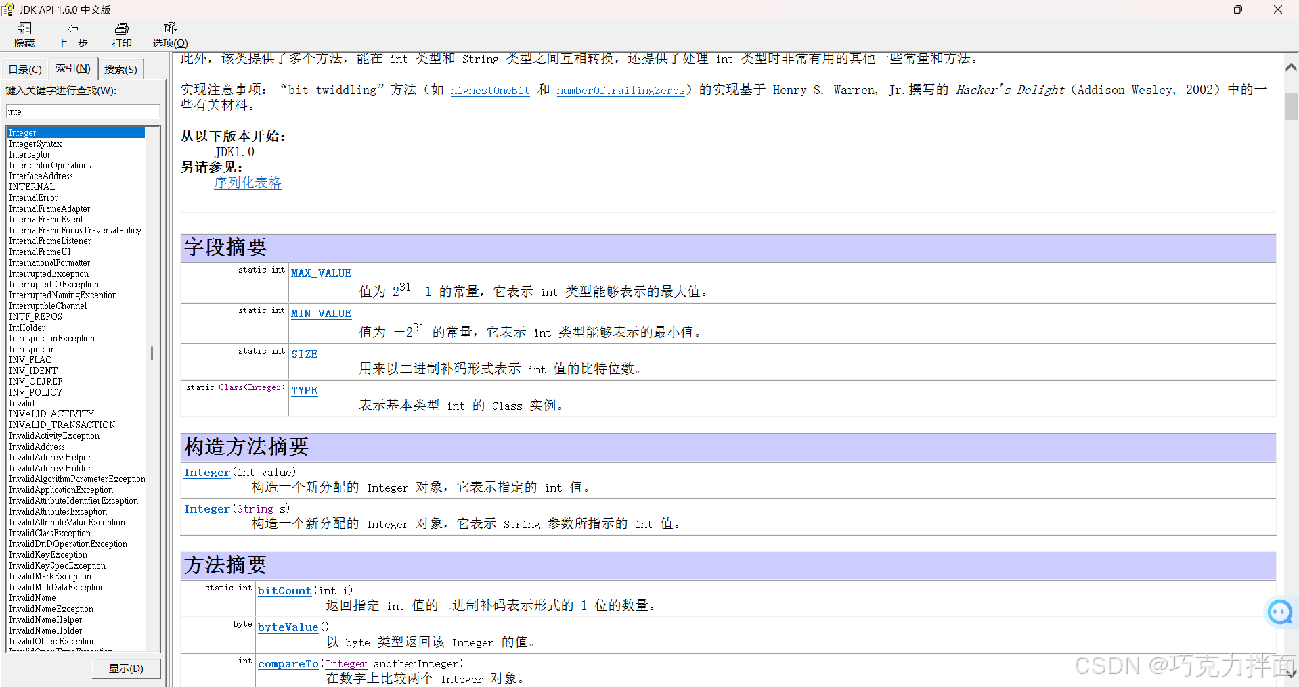Select INV_FLAG in the index list
The image size is (1299, 687).
(30, 360)
